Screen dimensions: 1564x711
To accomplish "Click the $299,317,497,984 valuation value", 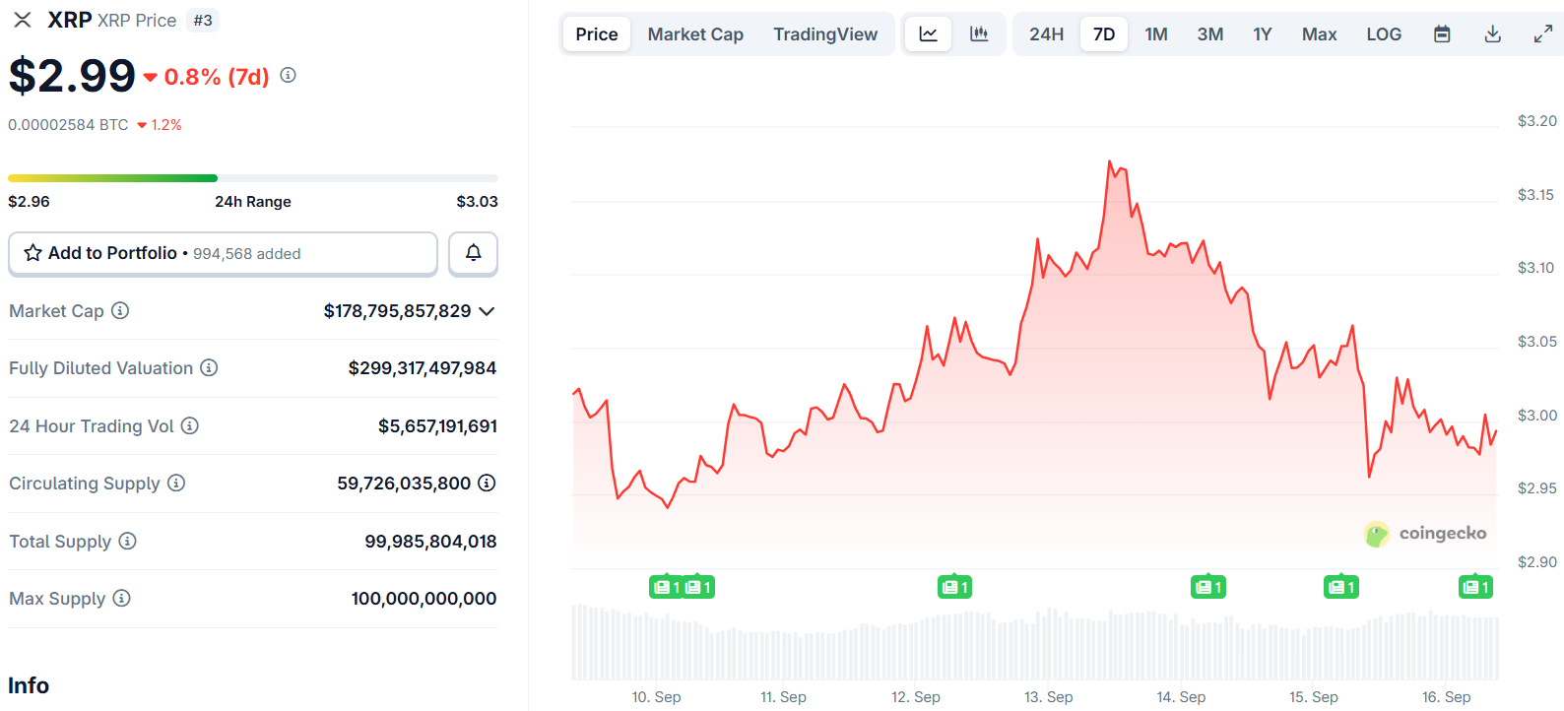I will (422, 368).
